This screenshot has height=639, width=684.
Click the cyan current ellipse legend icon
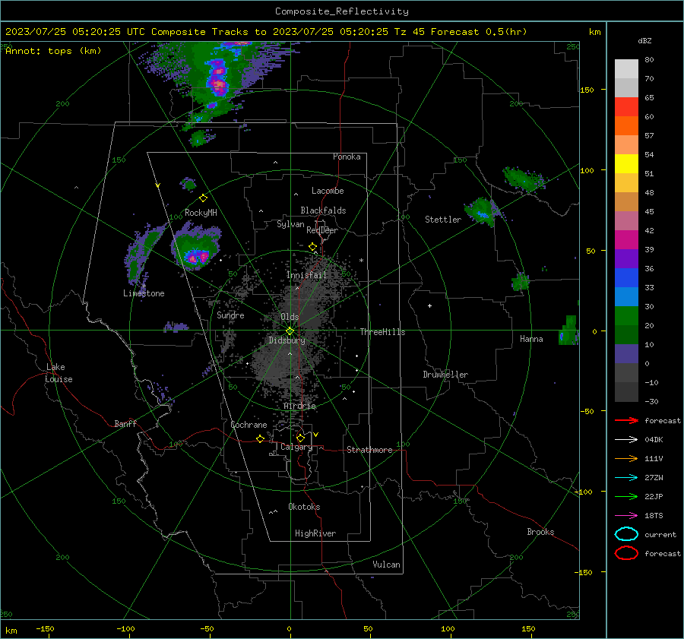[x=626, y=534]
